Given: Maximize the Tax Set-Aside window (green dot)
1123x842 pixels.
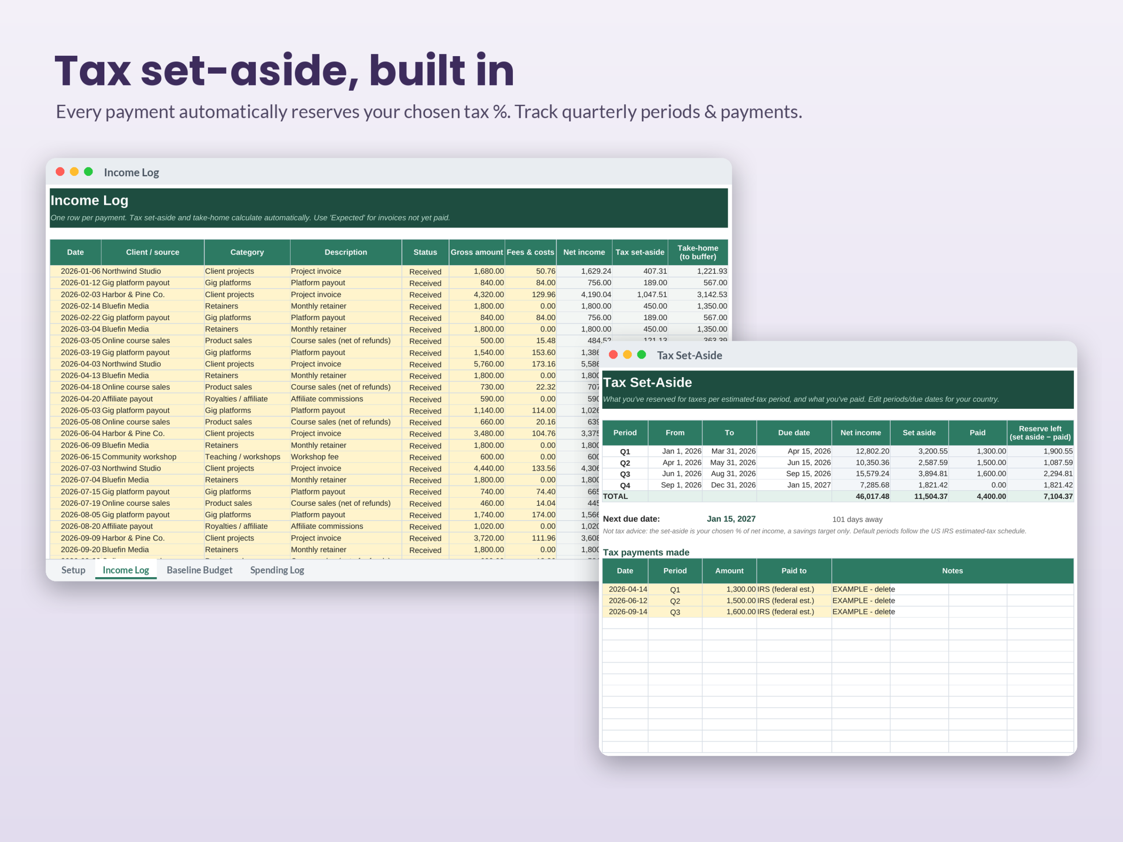Looking at the screenshot, I should (642, 354).
